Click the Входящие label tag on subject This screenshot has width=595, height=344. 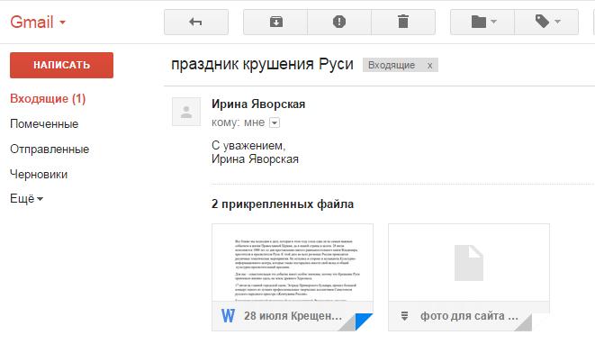click(392, 66)
